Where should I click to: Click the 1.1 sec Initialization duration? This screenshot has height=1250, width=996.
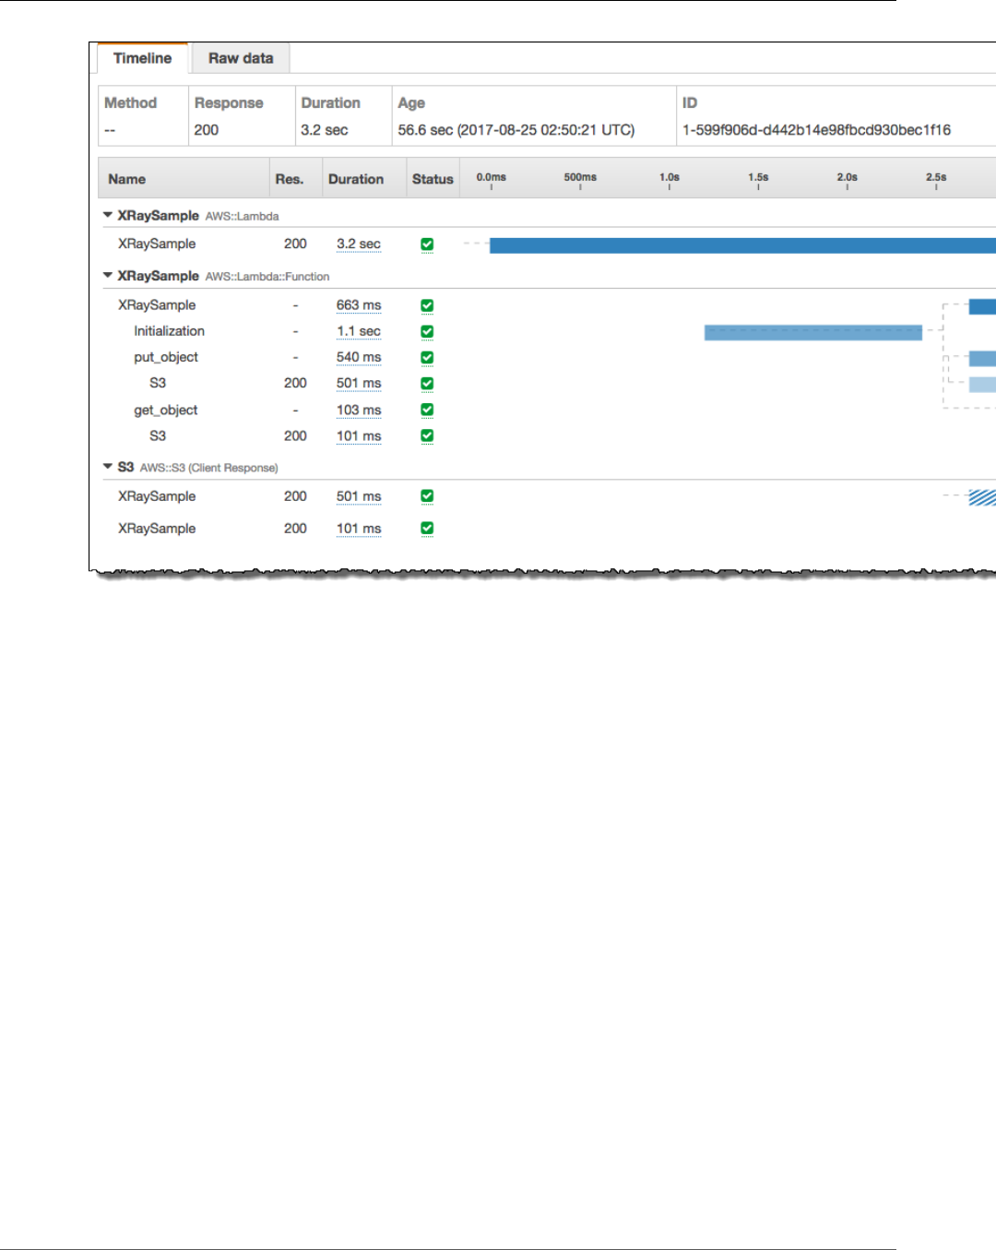point(359,331)
